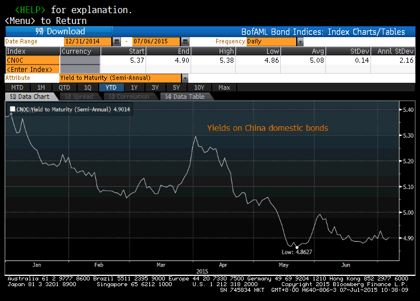Image resolution: width=420 pixels, height=301 pixels.
Task: Select the YTD range button
Action: click(111, 87)
